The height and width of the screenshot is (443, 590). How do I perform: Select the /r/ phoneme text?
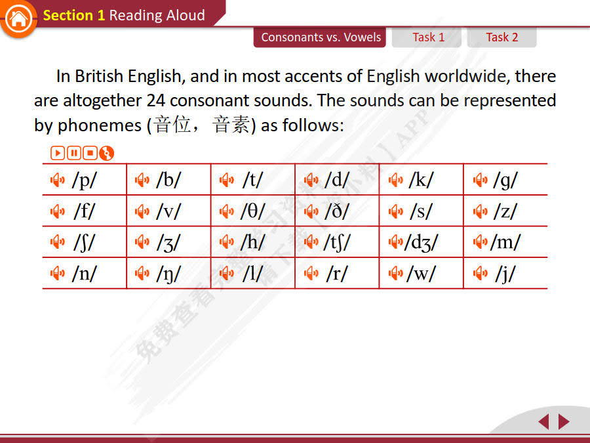(x=337, y=274)
